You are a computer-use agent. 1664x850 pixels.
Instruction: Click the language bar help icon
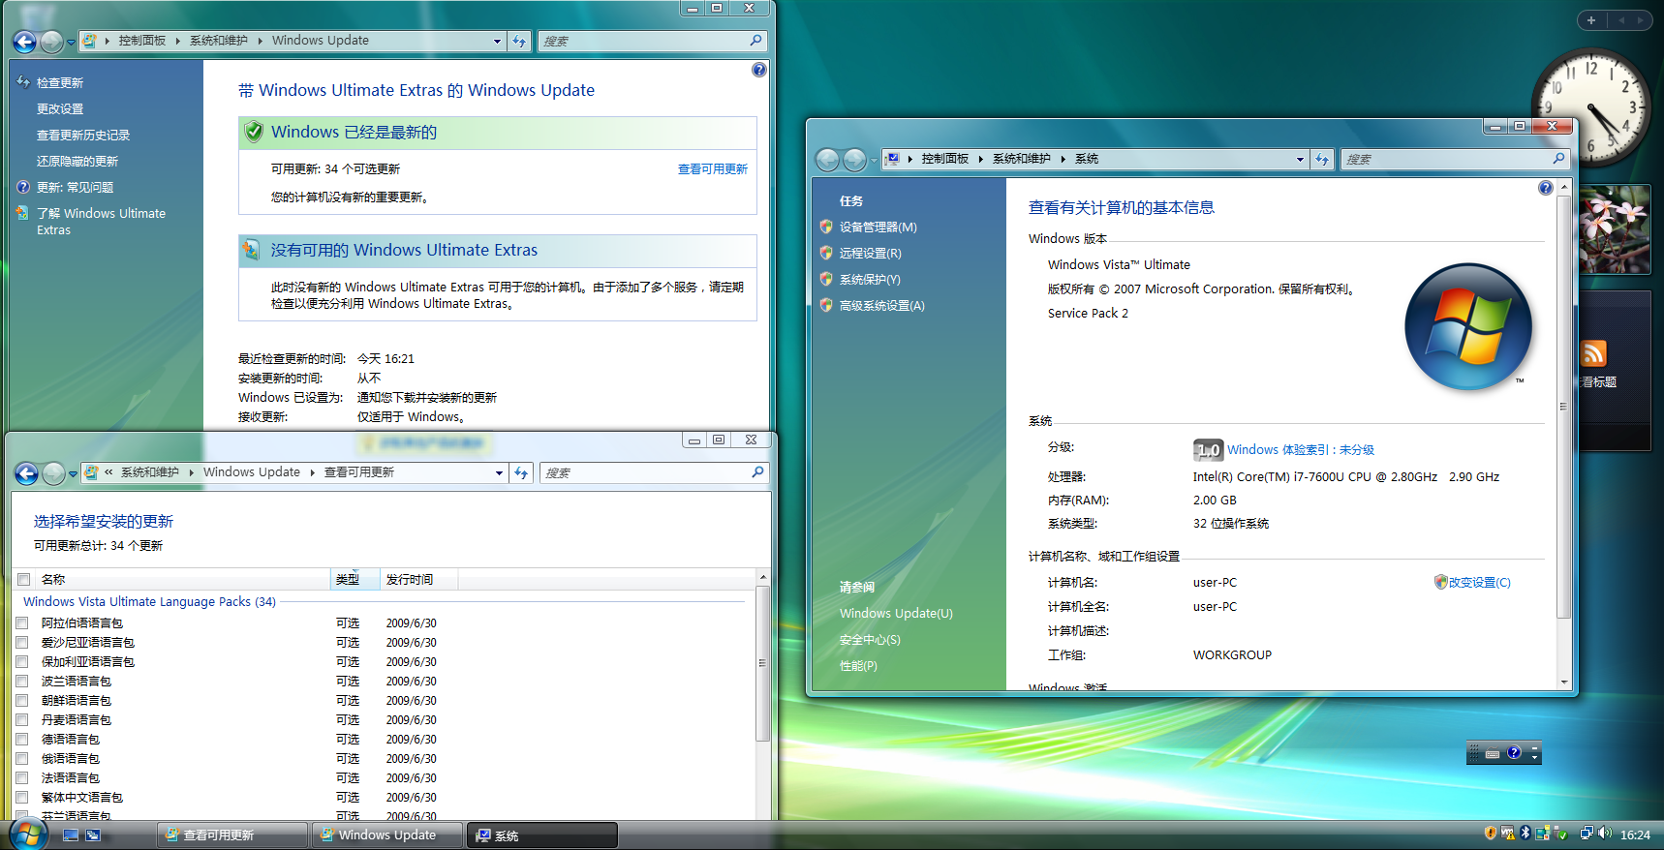(1514, 752)
